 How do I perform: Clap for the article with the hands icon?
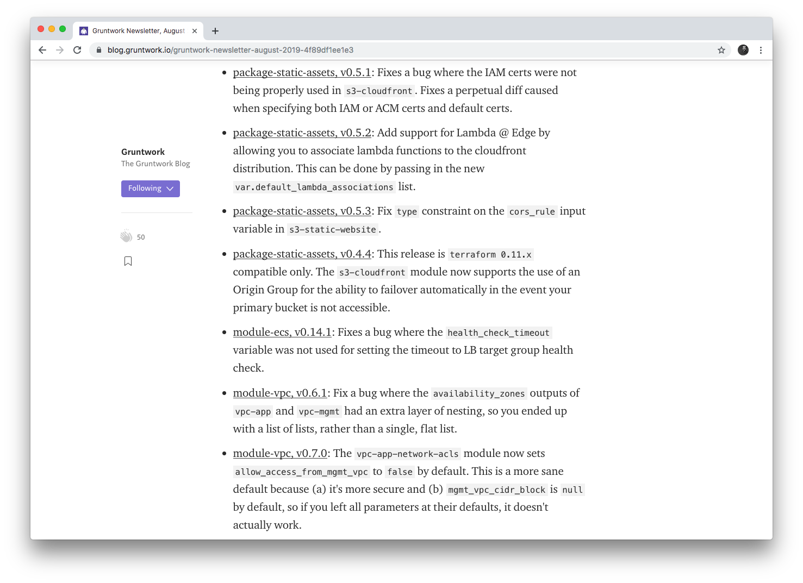[x=126, y=236]
